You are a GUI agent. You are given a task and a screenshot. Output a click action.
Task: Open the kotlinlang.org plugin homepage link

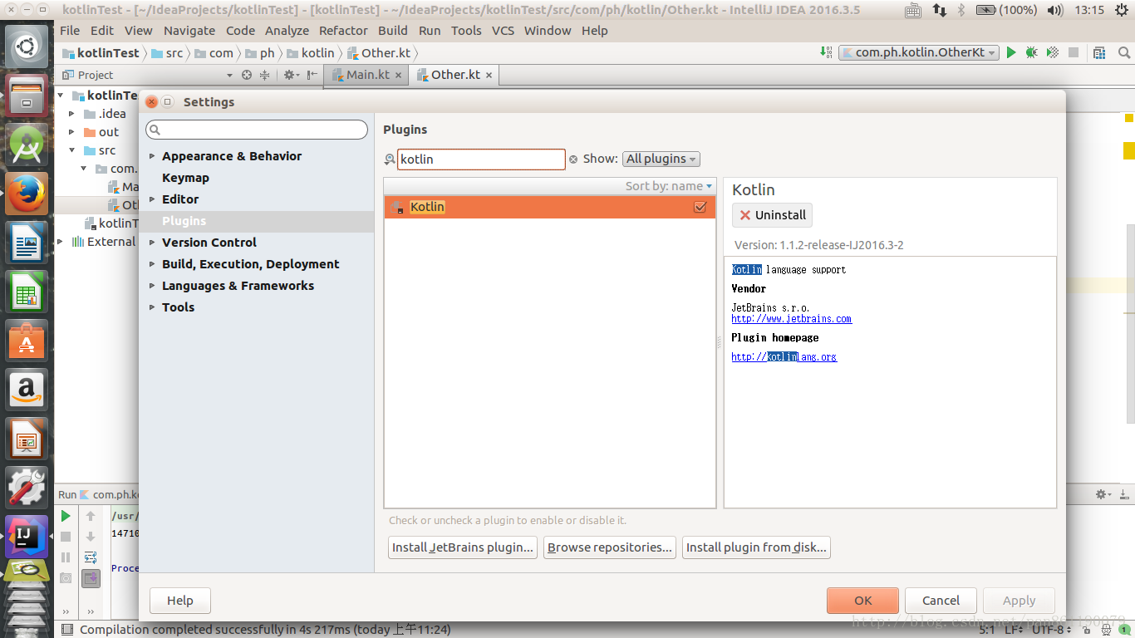pyautogui.click(x=784, y=357)
